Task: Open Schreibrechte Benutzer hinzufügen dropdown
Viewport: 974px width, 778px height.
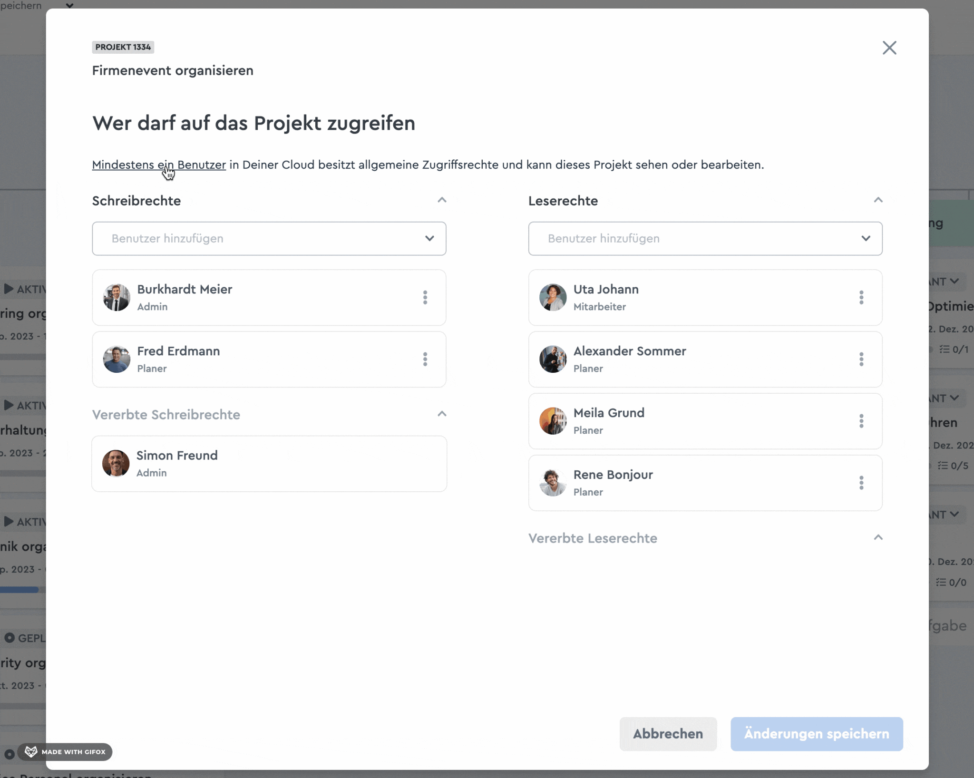Action: point(269,239)
